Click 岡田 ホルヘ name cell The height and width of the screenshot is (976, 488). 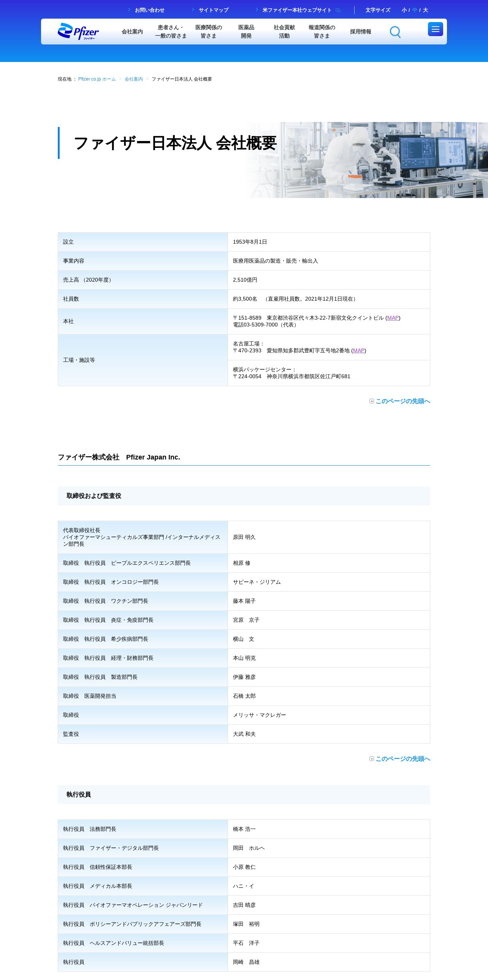coord(329,848)
